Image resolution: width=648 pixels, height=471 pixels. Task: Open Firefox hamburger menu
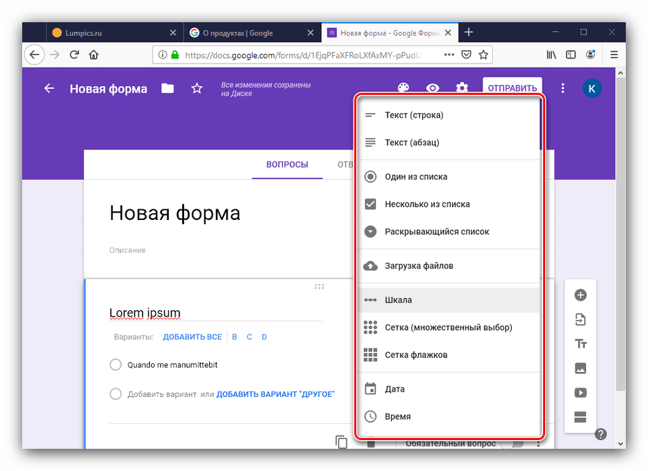tap(614, 55)
